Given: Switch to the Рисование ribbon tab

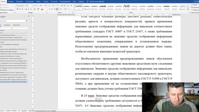Looking at the screenshot, I should point(19,2).
